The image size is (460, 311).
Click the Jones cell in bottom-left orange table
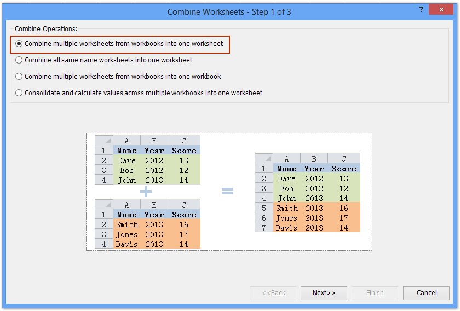tap(127, 234)
